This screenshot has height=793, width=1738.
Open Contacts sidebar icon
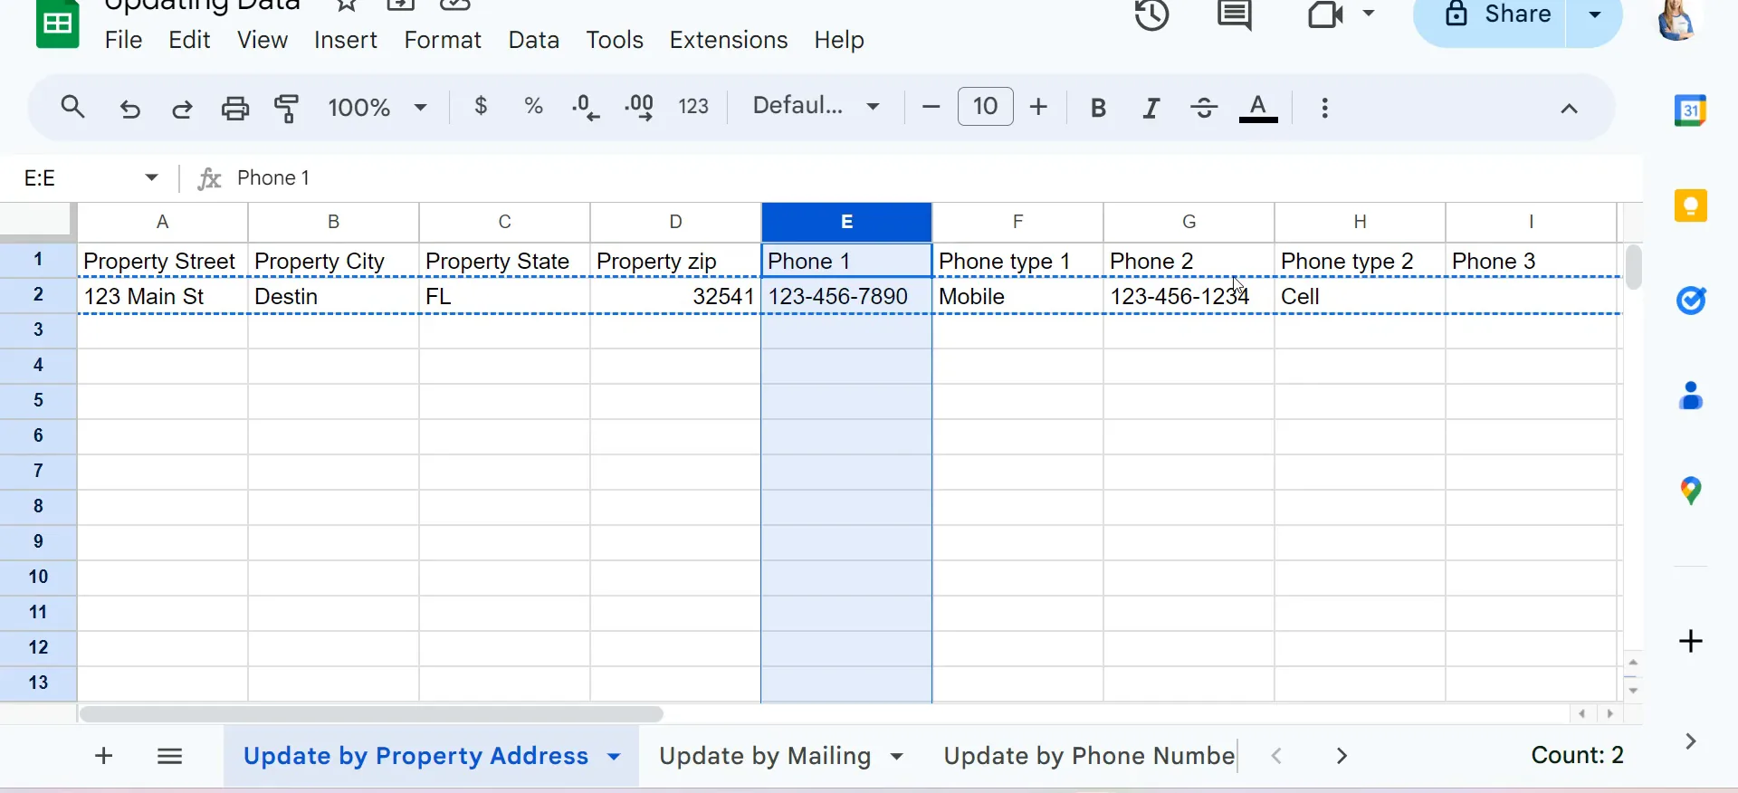(1691, 396)
